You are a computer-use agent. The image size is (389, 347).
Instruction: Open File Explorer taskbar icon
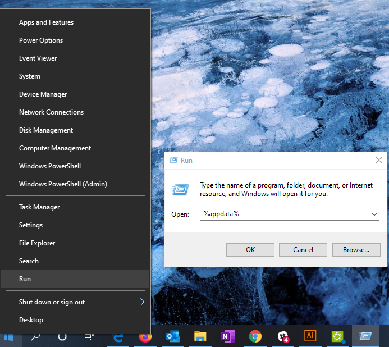[200, 336]
